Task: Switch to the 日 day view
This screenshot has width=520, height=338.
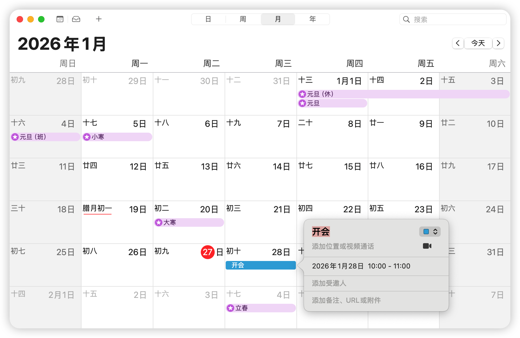Action: [208, 19]
